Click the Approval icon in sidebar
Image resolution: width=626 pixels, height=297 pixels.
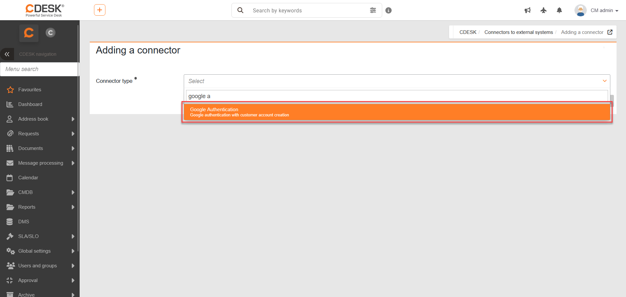(10, 280)
